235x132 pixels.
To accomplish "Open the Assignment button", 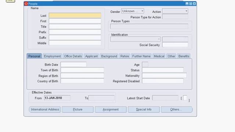I will coord(111,109).
